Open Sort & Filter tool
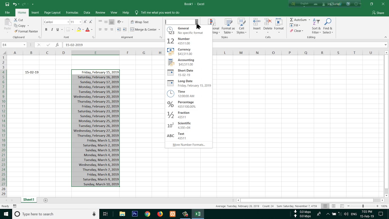This screenshot has width=389, height=219. click(x=316, y=26)
